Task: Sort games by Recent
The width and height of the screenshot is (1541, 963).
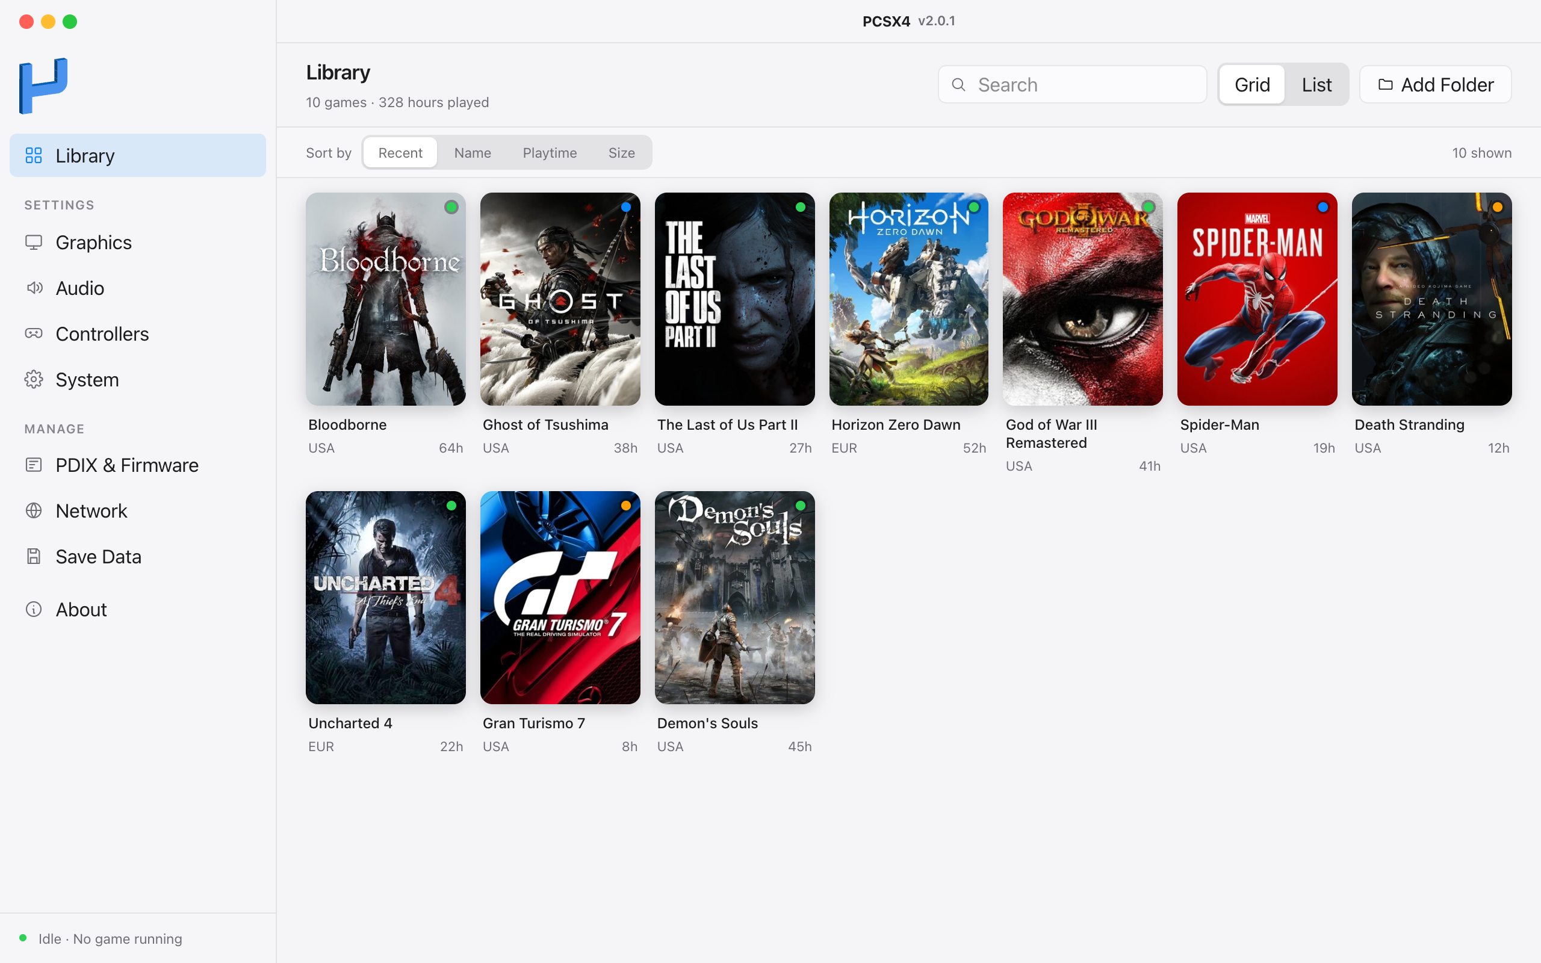Action: [x=400, y=153]
